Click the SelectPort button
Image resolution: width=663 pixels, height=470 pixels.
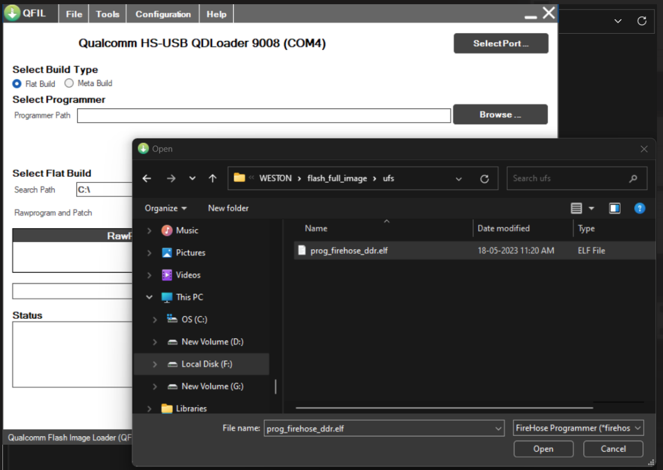pos(500,43)
